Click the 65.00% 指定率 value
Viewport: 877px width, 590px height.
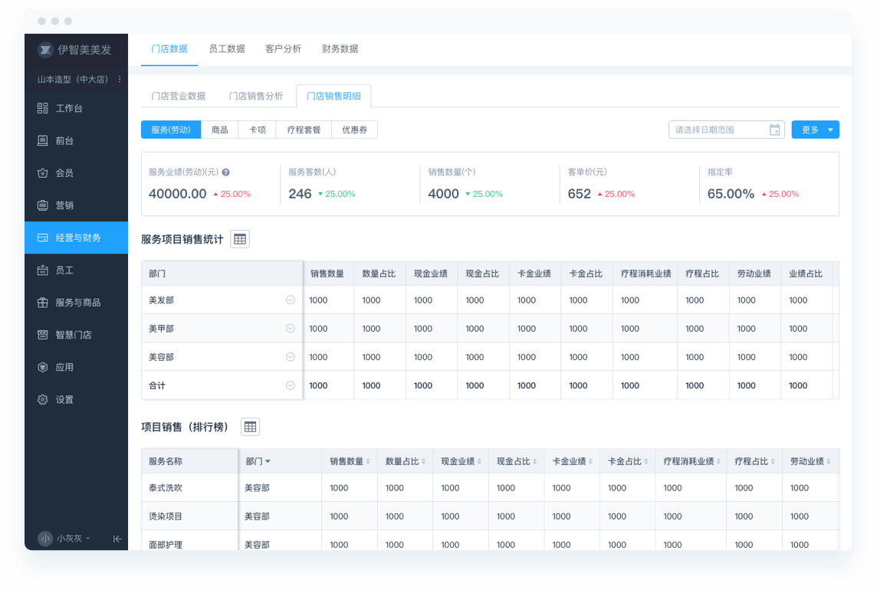click(x=731, y=194)
